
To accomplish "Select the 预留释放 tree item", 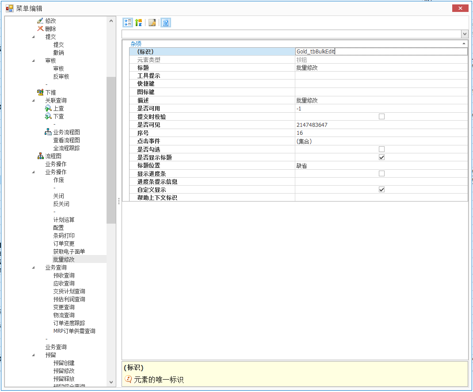I will point(64,379).
